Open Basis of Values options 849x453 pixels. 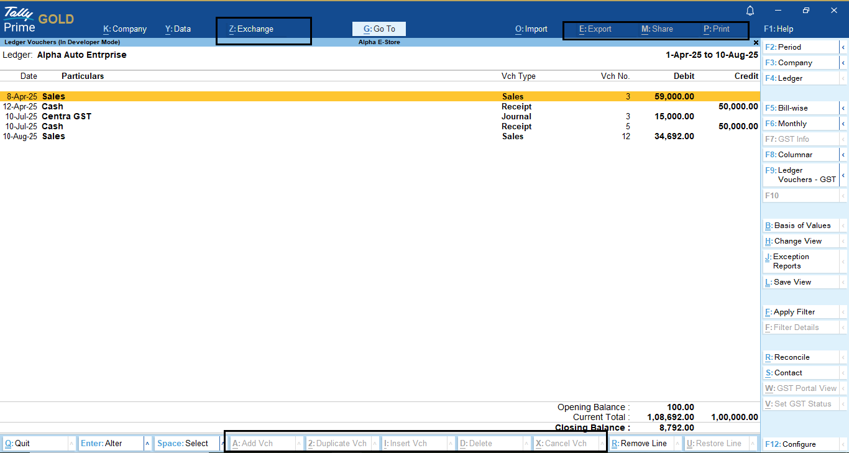coord(801,226)
